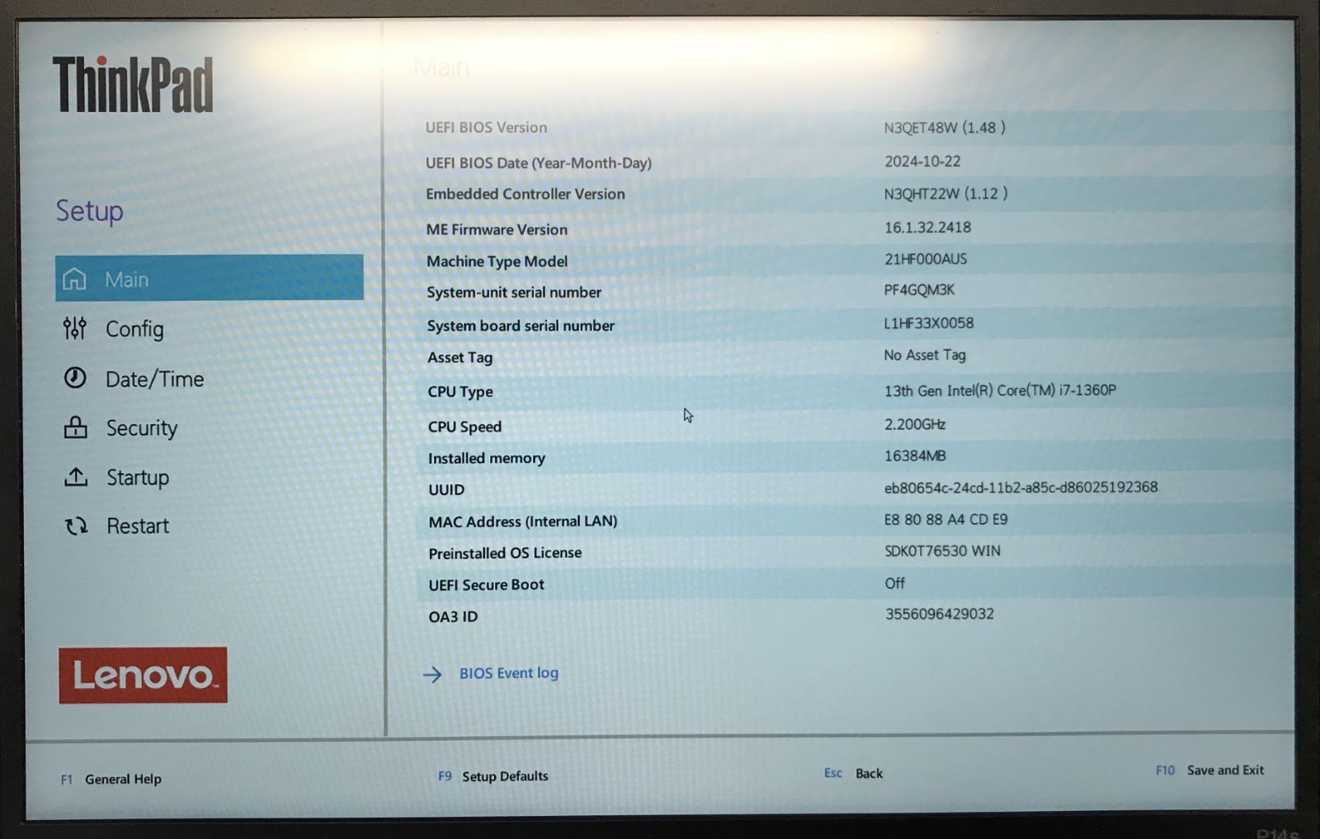Open the BIOS Event log link

pyautogui.click(x=509, y=673)
